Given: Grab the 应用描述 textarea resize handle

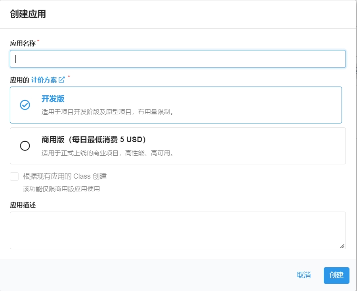Looking at the screenshot, I should coord(342,246).
